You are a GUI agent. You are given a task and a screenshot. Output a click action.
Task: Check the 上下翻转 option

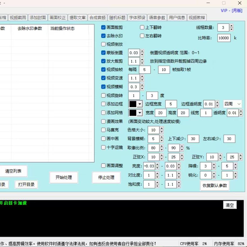pyautogui.click(x=142, y=28)
